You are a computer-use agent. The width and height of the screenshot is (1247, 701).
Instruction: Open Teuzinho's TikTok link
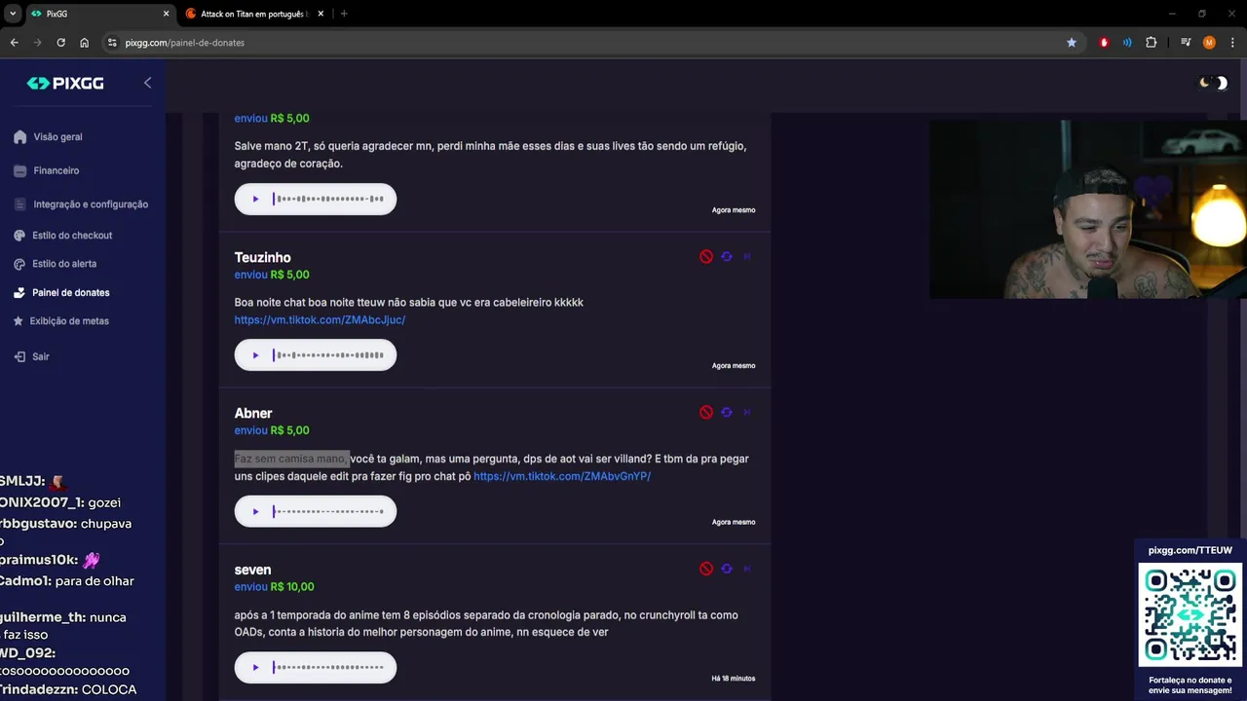tap(320, 319)
